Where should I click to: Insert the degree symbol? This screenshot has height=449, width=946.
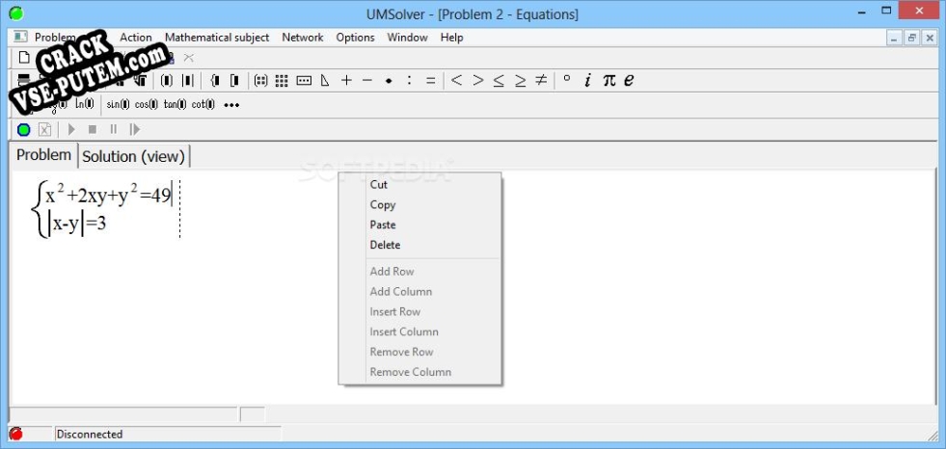(566, 78)
